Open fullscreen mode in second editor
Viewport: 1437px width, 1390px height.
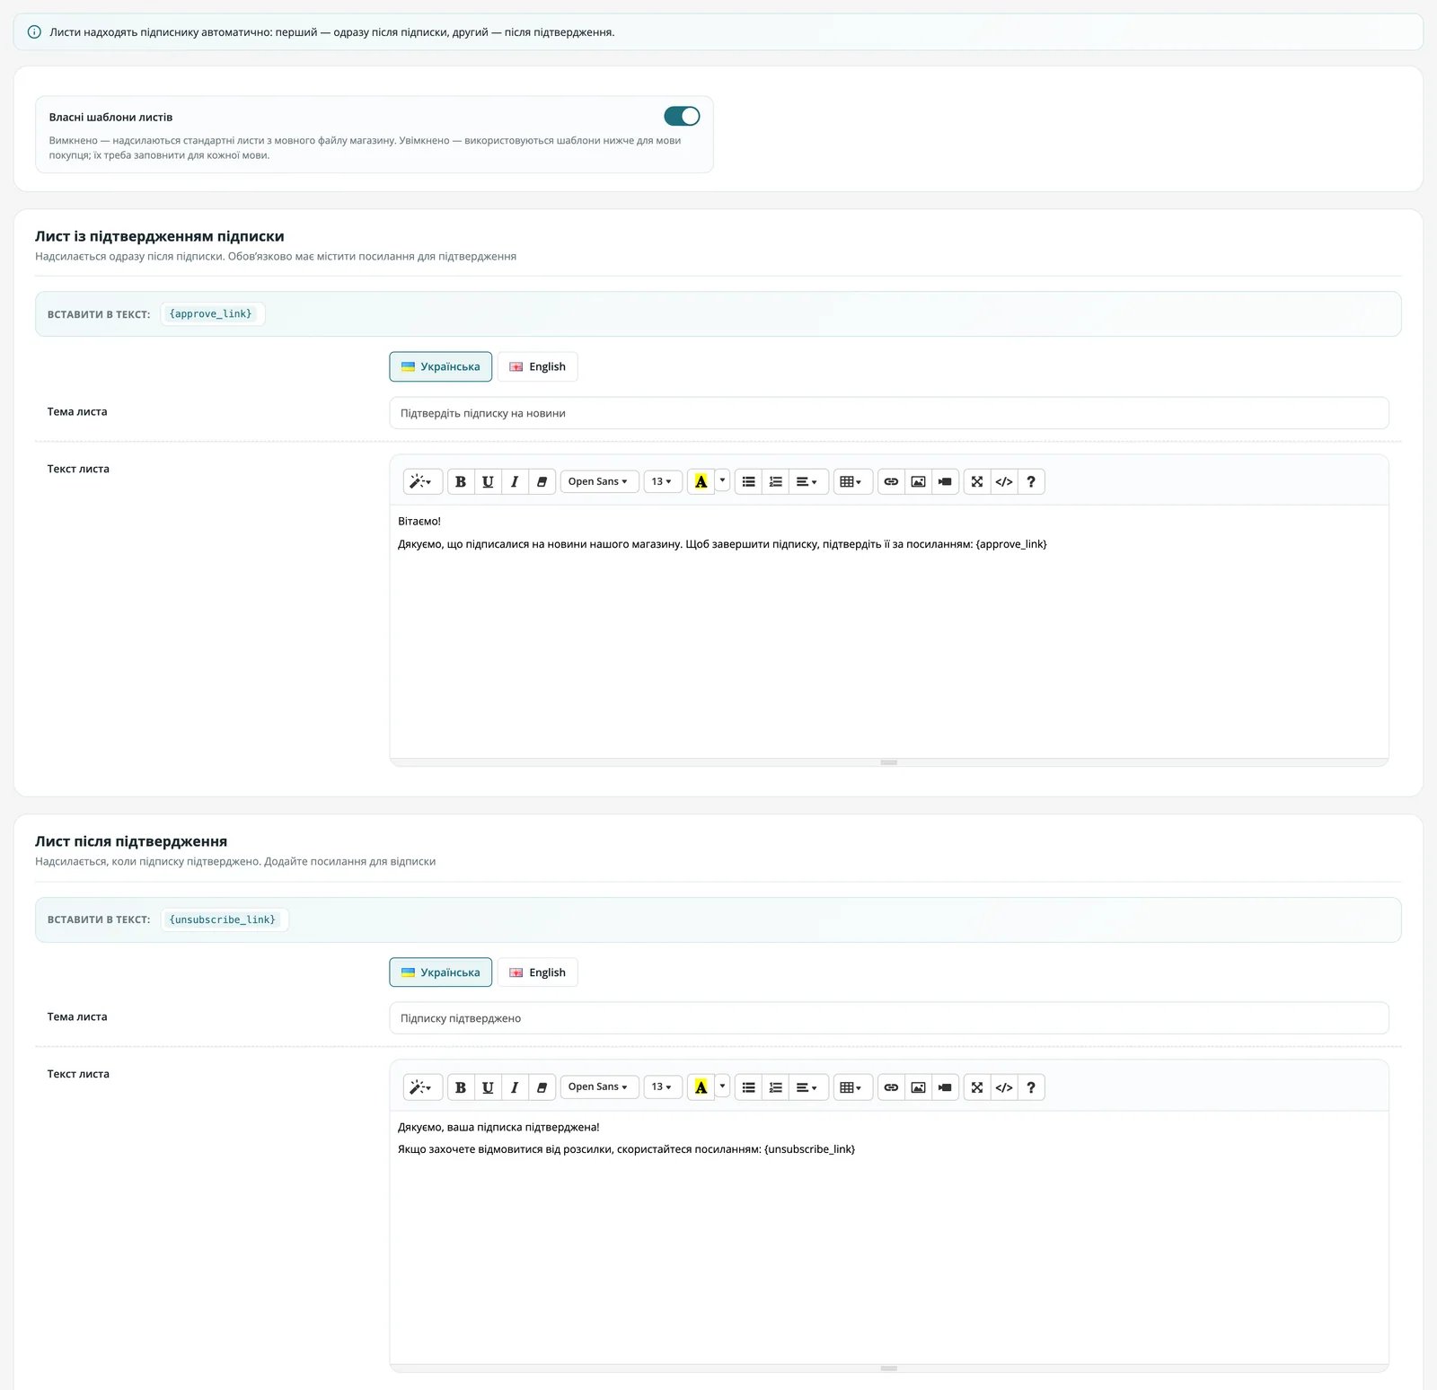click(x=977, y=1087)
